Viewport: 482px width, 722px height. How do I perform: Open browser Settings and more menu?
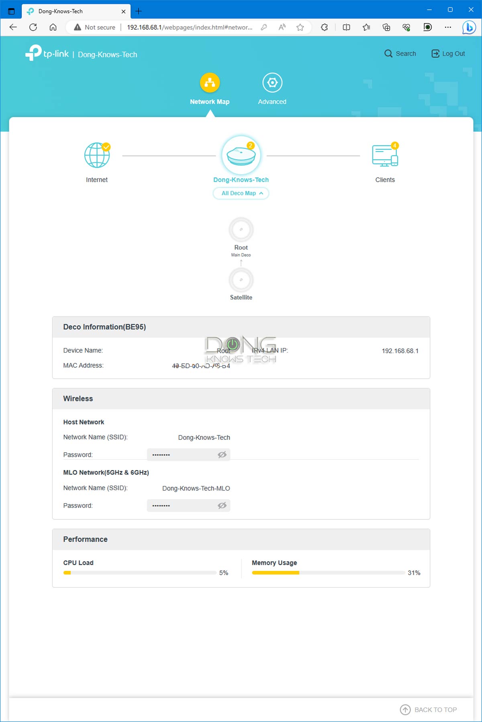tap(448, 27)
